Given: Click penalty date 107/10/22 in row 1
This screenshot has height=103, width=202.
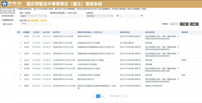Looking at the screenshot, I should click(47, 36).
